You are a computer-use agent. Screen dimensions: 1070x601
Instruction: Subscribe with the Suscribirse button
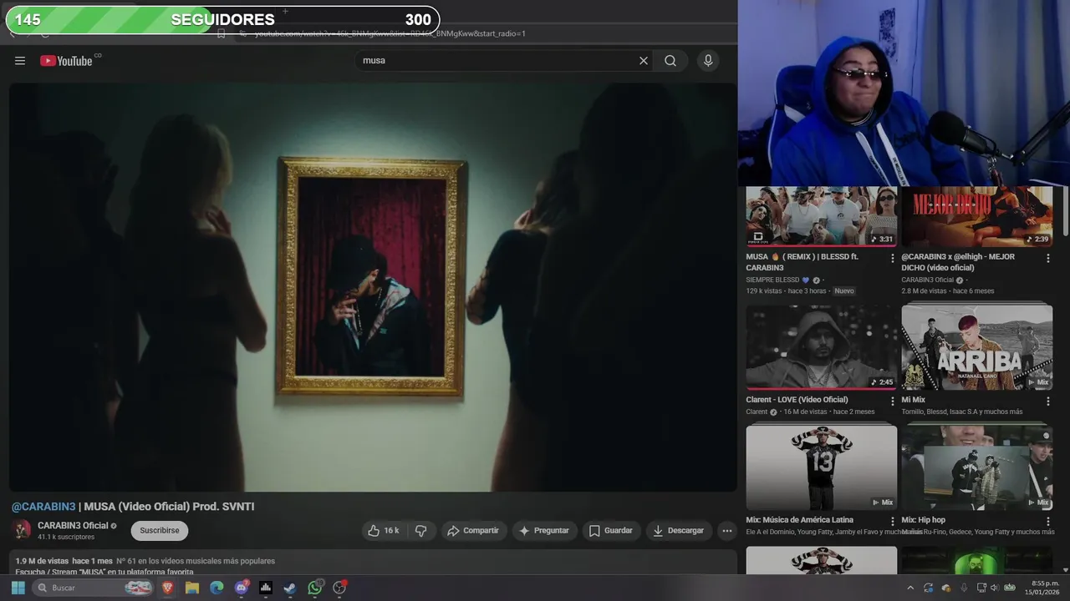(x=160, y=531)
